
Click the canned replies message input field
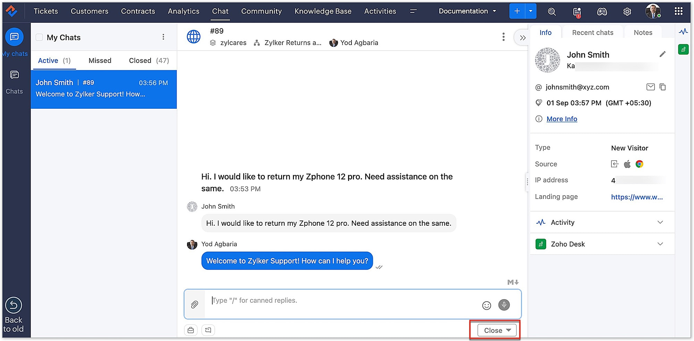[x=340, y=300]
